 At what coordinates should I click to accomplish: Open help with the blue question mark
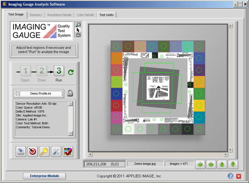coord(231,176)
